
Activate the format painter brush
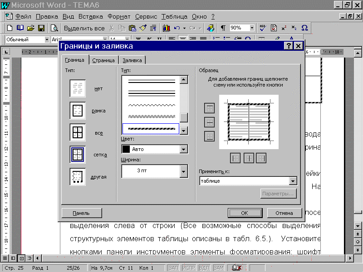[x=143, y=28]
